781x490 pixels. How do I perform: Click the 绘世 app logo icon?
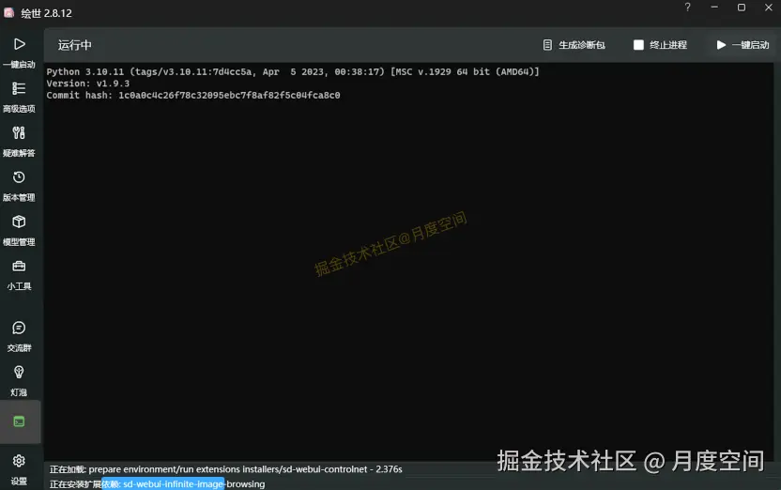tap(9, 12)
